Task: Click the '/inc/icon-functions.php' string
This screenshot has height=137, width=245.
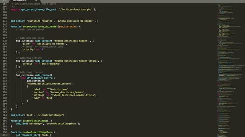Action: (76, 10)
